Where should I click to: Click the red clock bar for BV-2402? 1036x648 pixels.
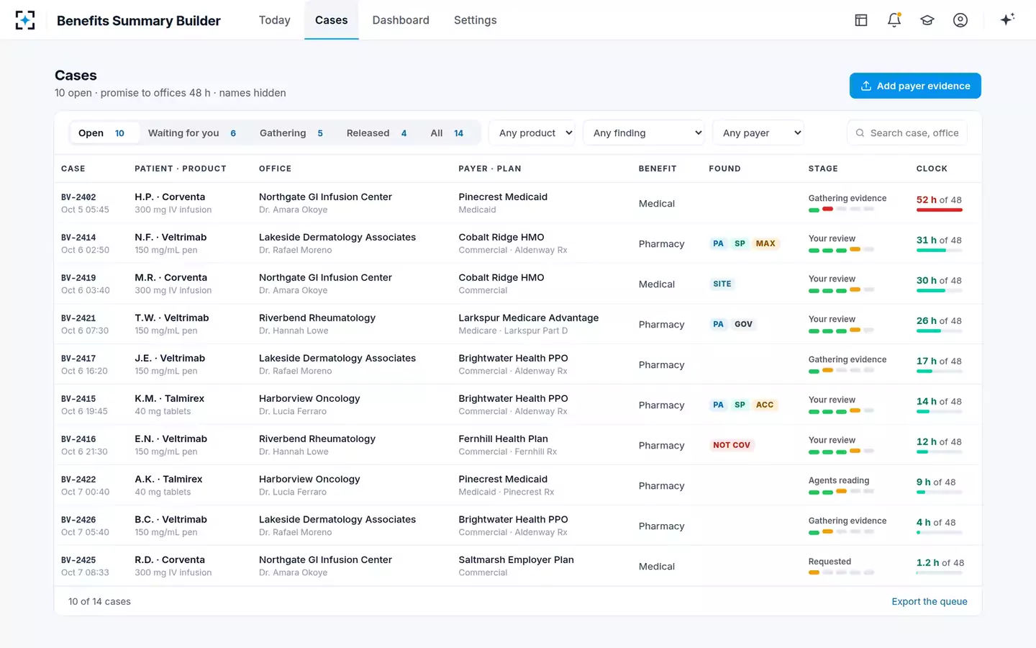[939, 210]
